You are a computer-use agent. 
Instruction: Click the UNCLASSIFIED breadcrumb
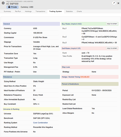click(x=28, y=1)
